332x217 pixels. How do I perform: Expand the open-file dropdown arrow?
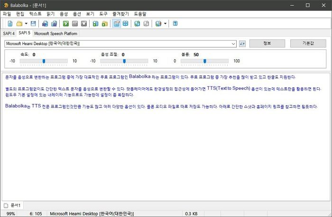pyautogui.click(x=26, y=24)
